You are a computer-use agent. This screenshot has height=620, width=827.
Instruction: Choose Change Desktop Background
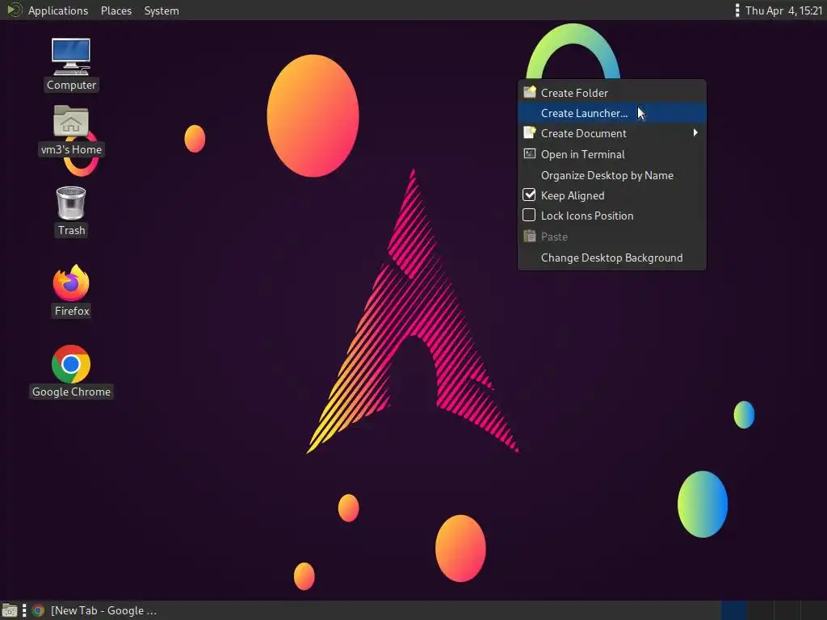pos(612,258)
